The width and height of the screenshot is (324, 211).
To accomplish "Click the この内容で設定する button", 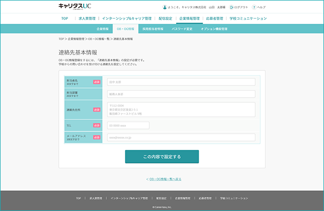I will point(162,156).
